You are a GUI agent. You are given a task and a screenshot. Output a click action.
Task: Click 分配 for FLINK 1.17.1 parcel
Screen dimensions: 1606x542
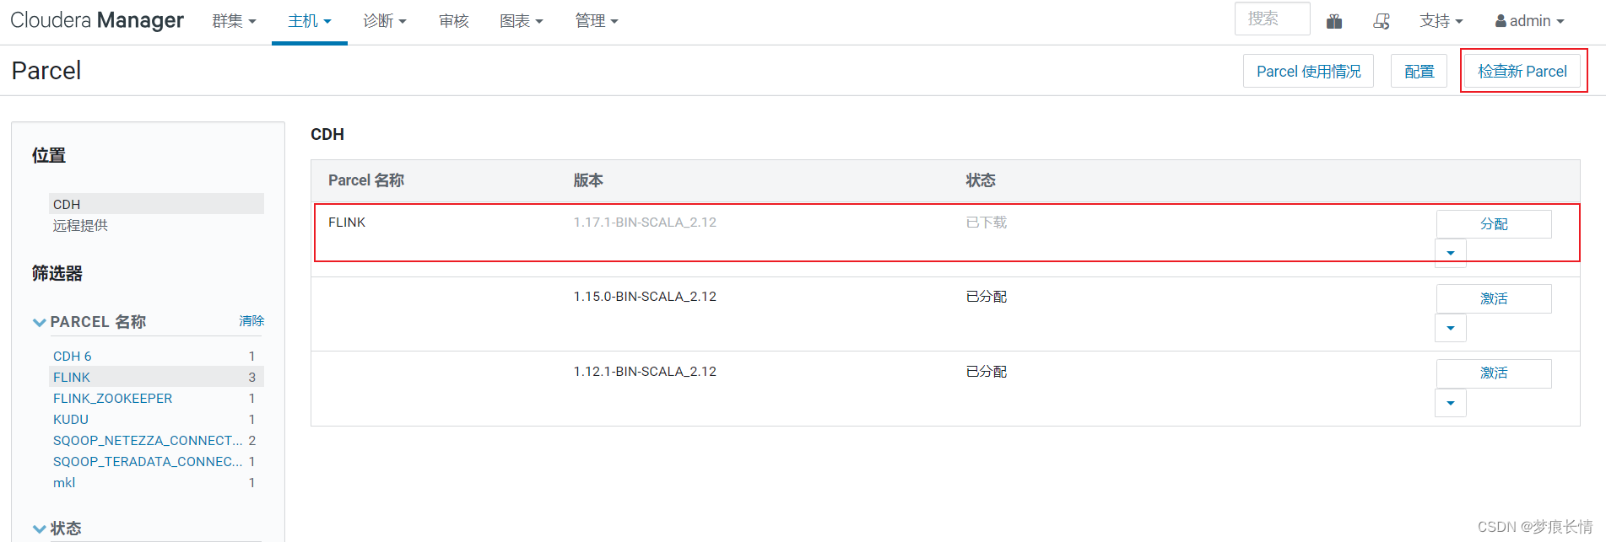[1494, 224]
